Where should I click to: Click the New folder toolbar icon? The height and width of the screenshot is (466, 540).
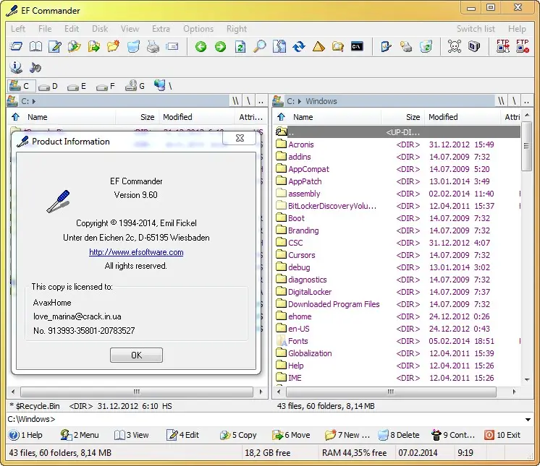114,46
